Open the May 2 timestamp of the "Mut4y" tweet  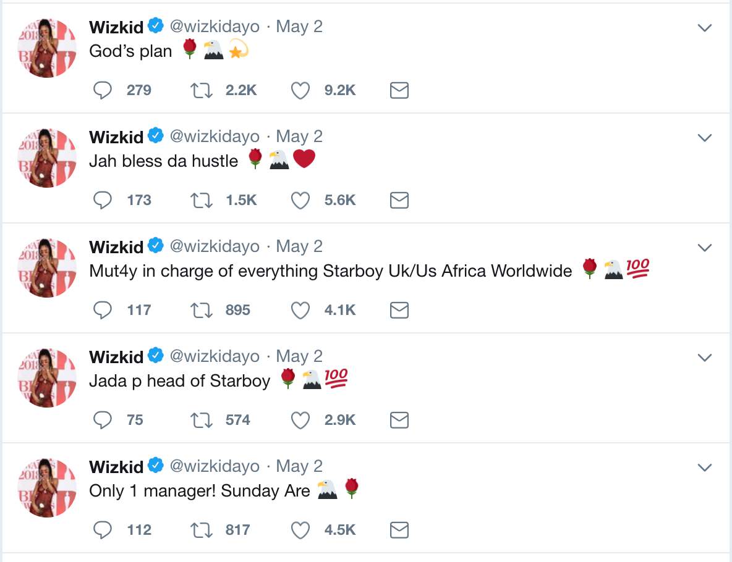tap(299, 246)
